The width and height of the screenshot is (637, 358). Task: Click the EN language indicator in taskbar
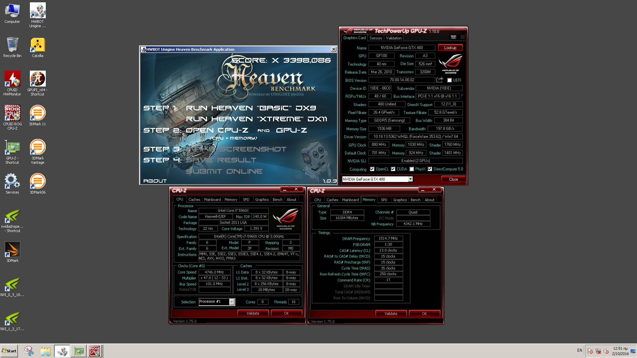click(580, 350)
